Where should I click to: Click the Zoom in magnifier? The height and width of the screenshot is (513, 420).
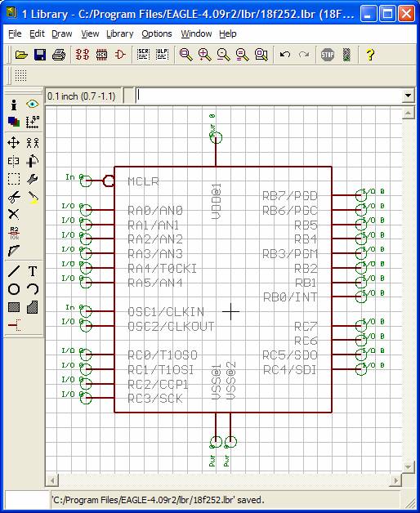pyautogui.click(x=204, y=54)
